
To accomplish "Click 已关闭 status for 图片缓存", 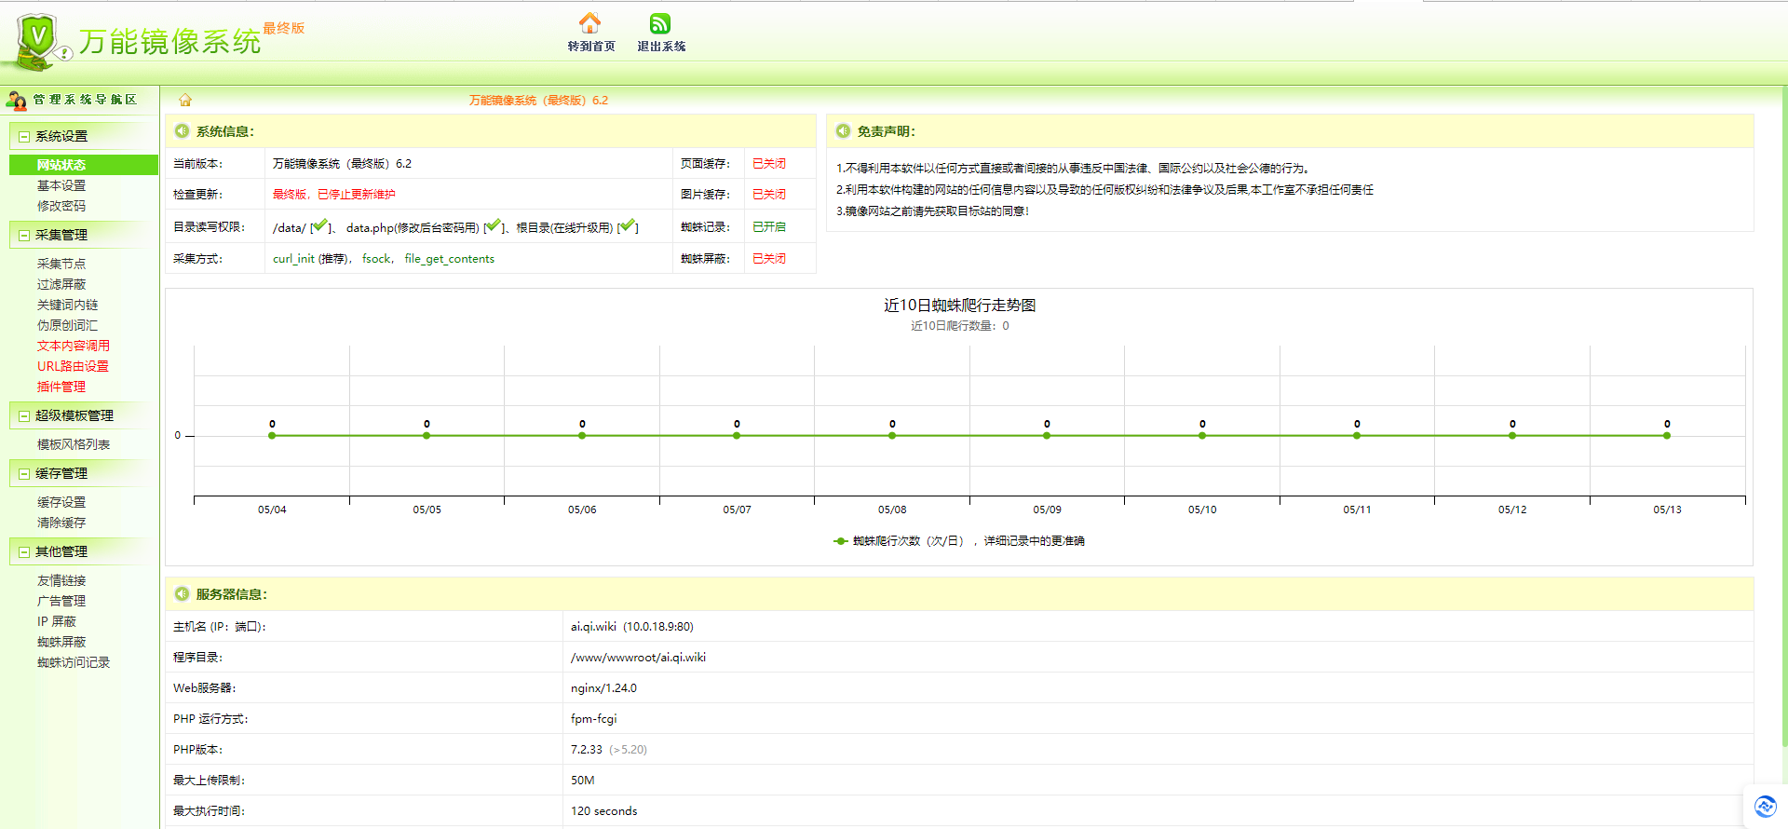I will 769,194.
